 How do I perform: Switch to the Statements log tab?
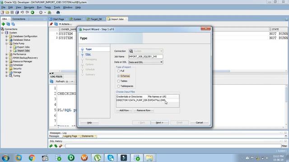tap(88, 136)
